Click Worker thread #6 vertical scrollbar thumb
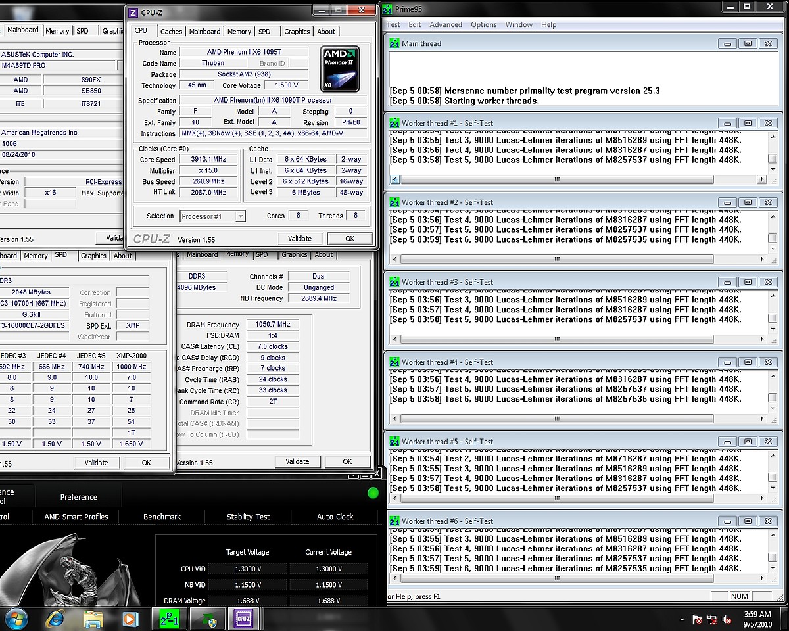The height and width of the screenshot is (631, 789). pos(773,557)
